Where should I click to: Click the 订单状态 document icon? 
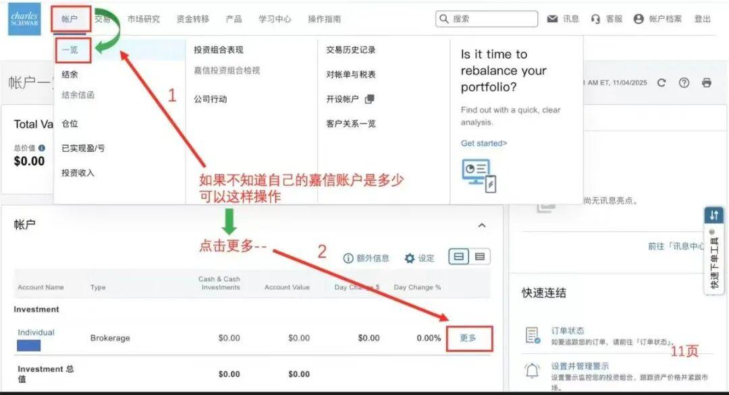click(x=533, y=335)
